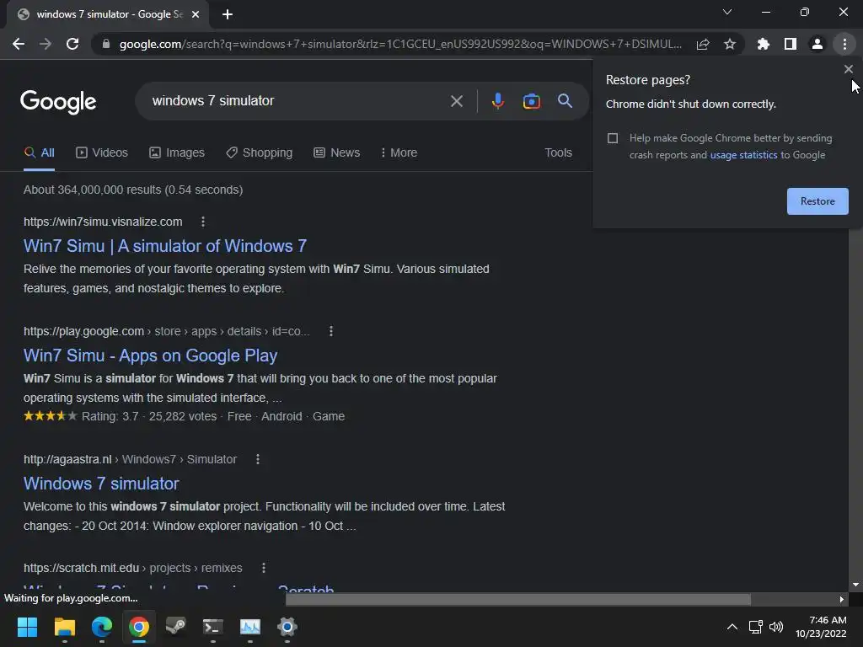Open options for play.google.com result
863x647 pixels.
point(330,331)
